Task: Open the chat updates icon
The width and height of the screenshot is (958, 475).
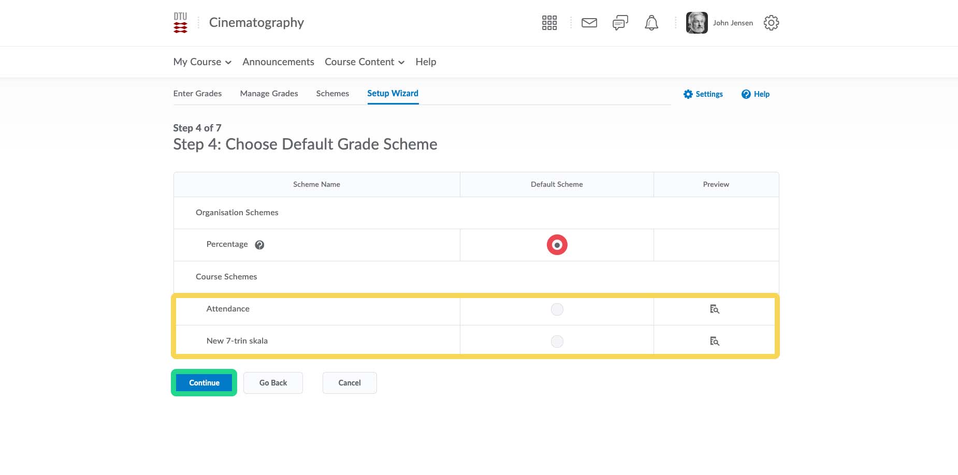Action: 620,23
